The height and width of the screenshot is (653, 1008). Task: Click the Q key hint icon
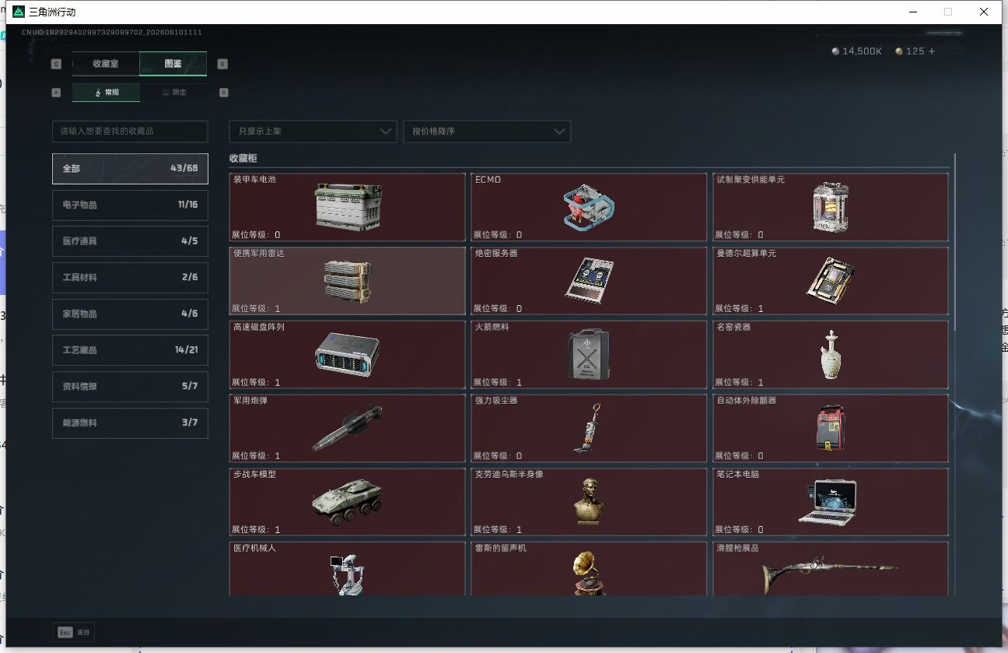point(56,64)
